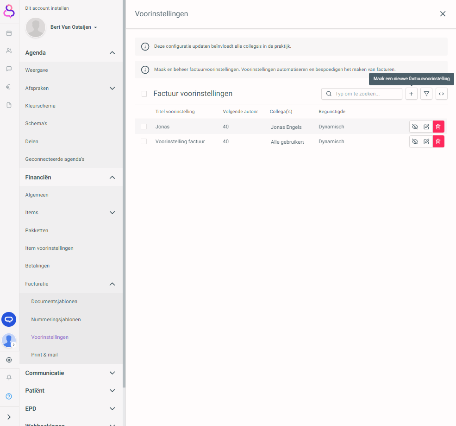Open the filter icon in table toolbar
456x426 pixels.
point(426,94)
